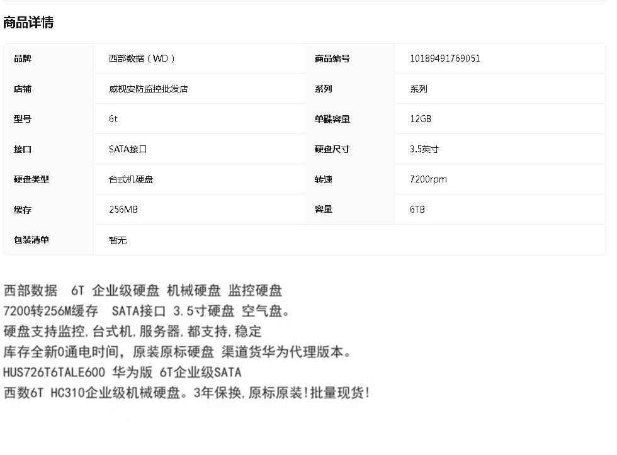Select the 系列 label in the left column
The width and height of the screenshot is (617, 455).
coord(349,89)
